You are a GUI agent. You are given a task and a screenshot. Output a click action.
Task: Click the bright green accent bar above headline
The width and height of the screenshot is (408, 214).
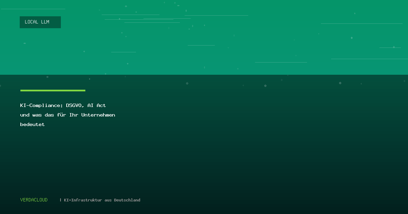(x=53, y=90)
